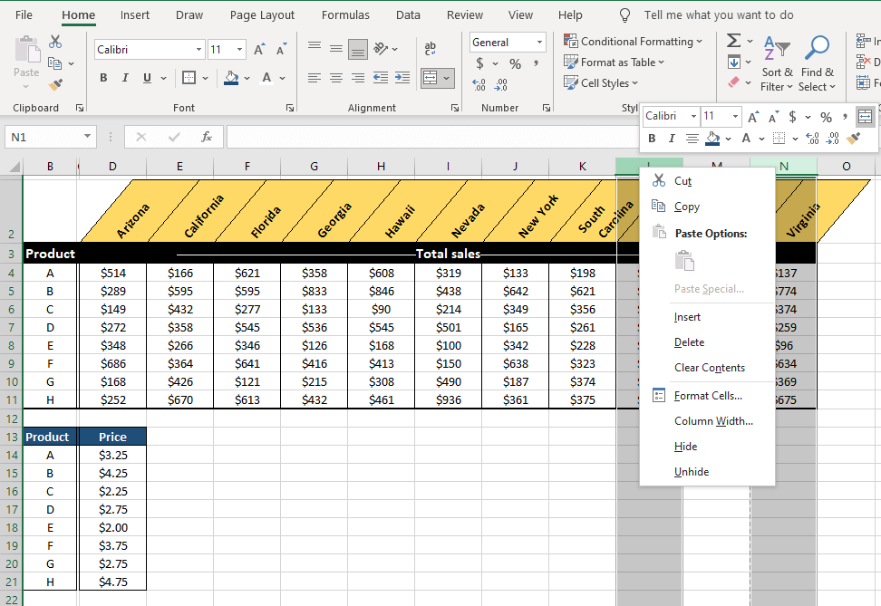Toggle Bold in the Font group
Screen dimensions: 881x606
point(102,78)
